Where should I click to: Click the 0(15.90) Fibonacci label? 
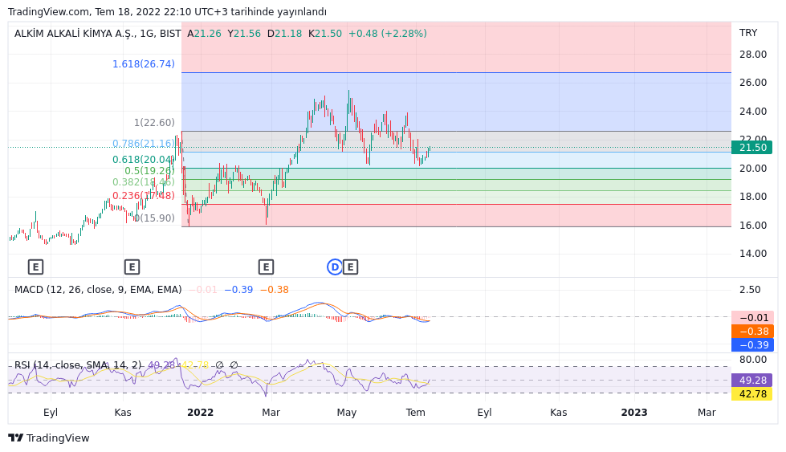point(154,218)
